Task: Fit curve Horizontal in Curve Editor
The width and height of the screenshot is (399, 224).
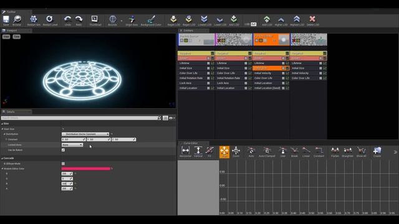Action: click(x=185, y=152)
